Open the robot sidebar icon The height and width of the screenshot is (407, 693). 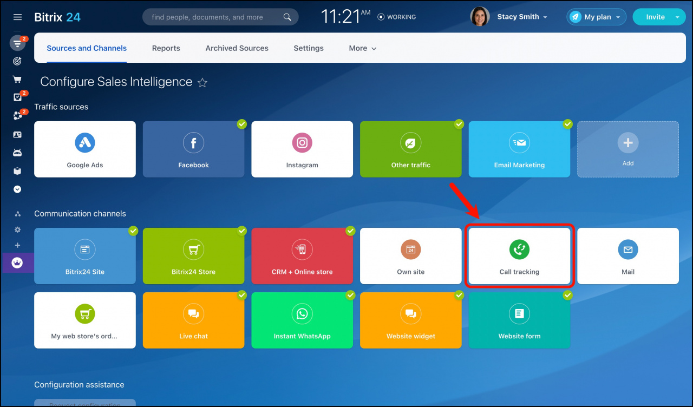tap(17, 153)
